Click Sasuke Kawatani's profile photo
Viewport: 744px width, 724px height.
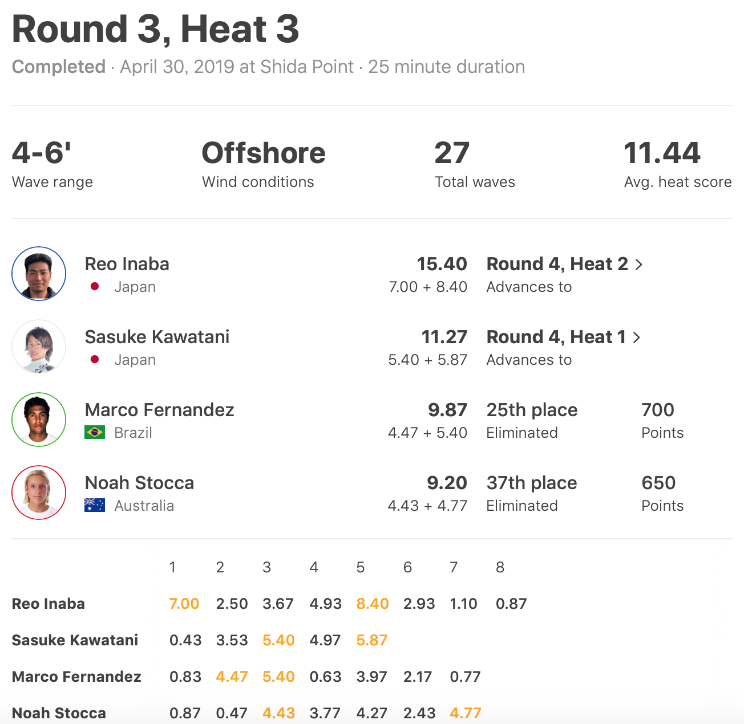(x=39, y=347)
